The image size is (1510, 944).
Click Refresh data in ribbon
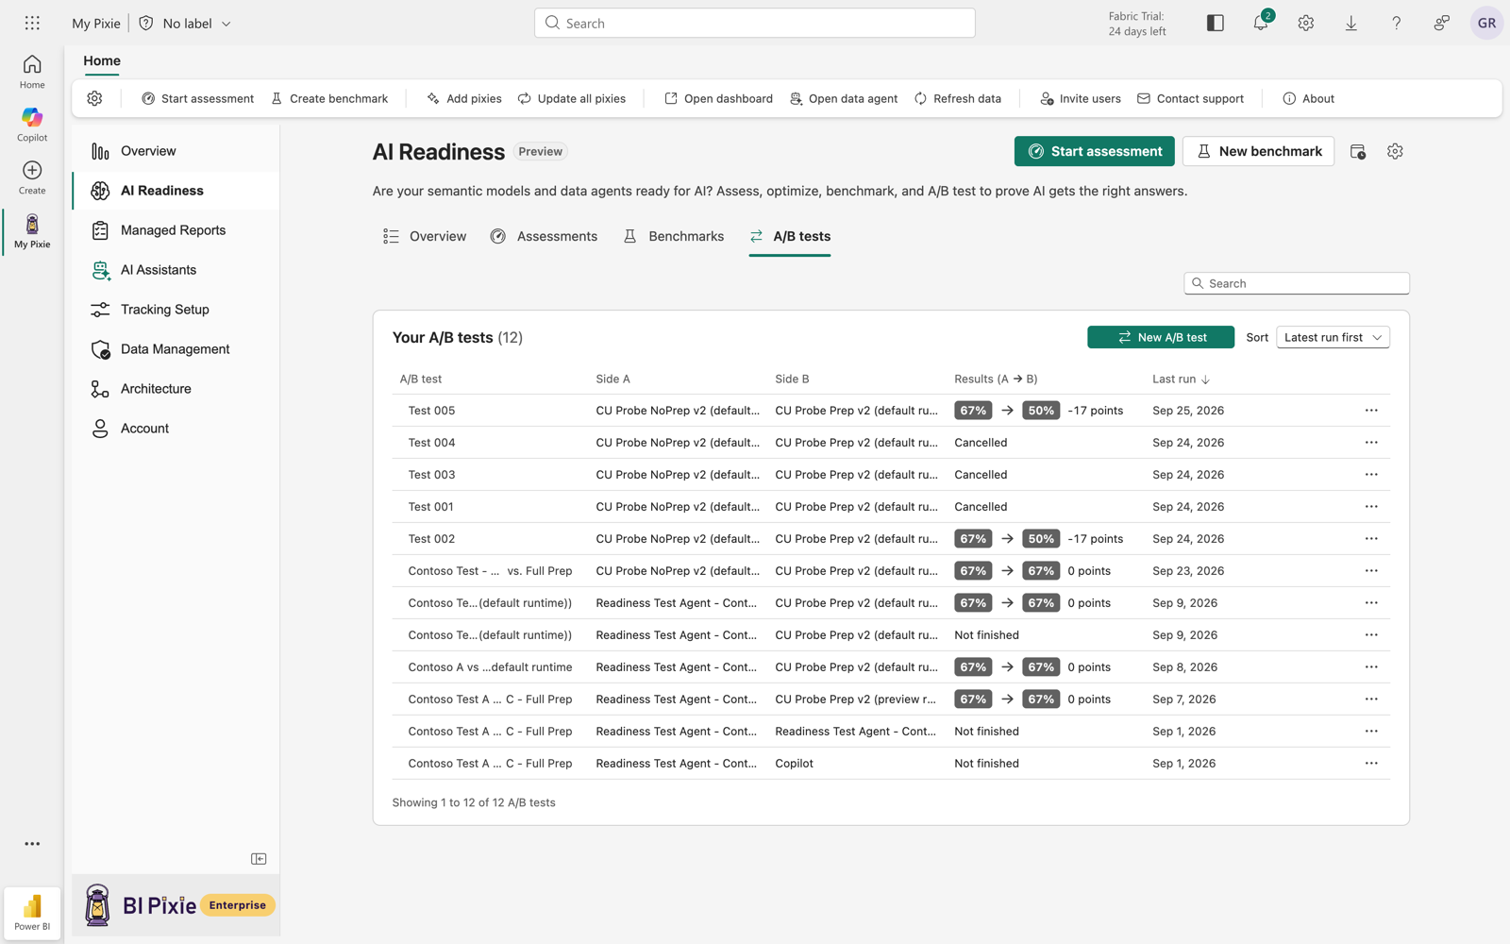pyautogui.click(x=958, y=98)
